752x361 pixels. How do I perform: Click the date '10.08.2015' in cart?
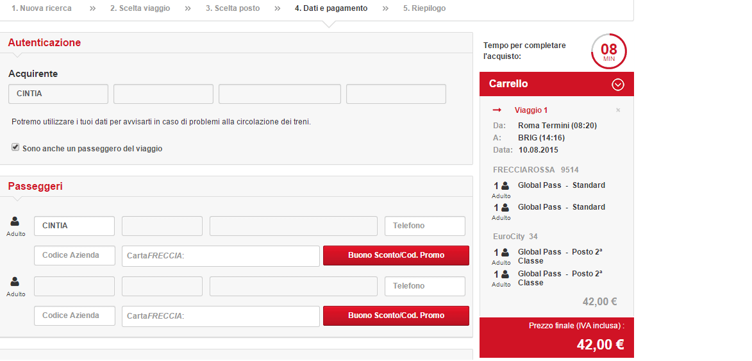pos(538,149)
